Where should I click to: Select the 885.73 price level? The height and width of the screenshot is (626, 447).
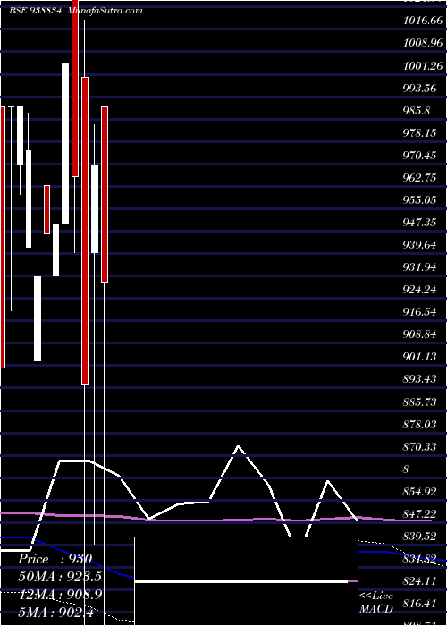[419, 402]
